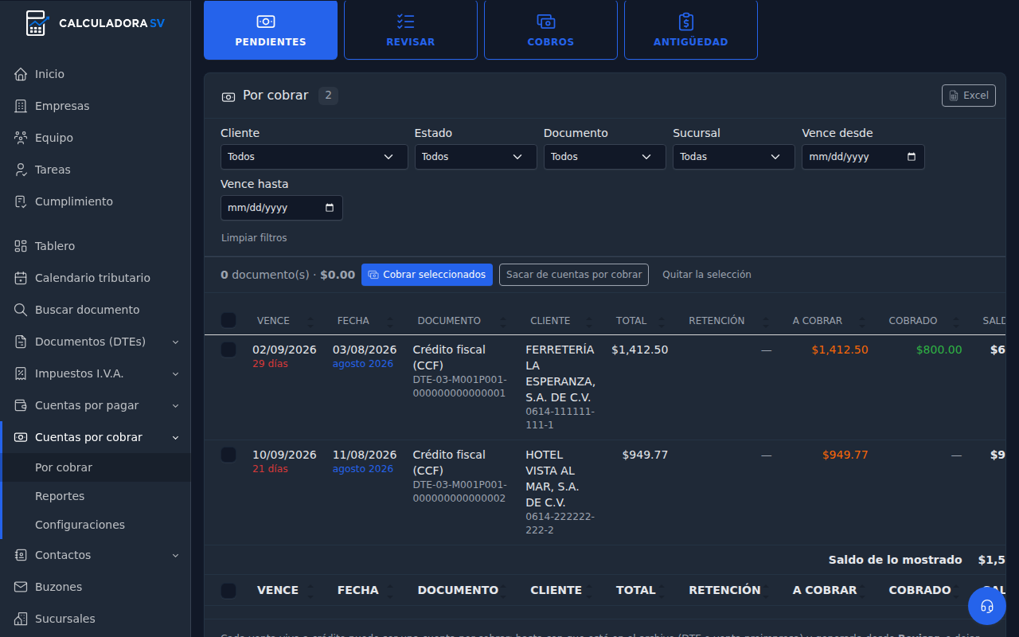
Task: Click the Calendario tributario calendar icon
Action: click(21, 278)
